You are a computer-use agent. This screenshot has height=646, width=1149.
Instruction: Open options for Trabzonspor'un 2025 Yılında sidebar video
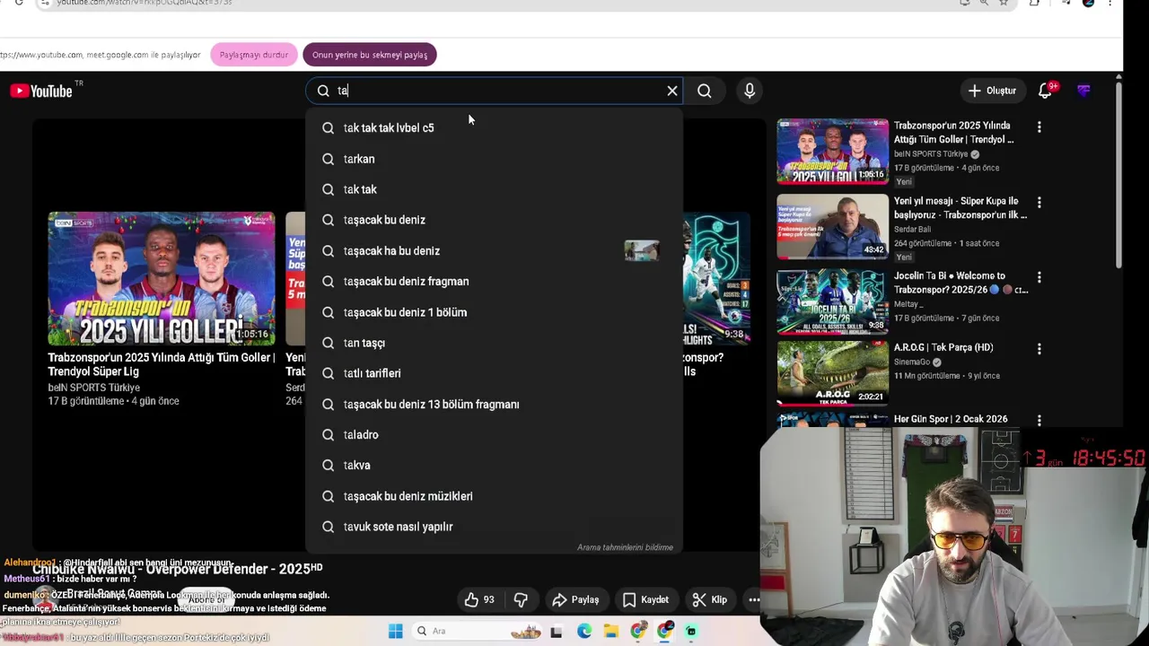(1039, 127)
